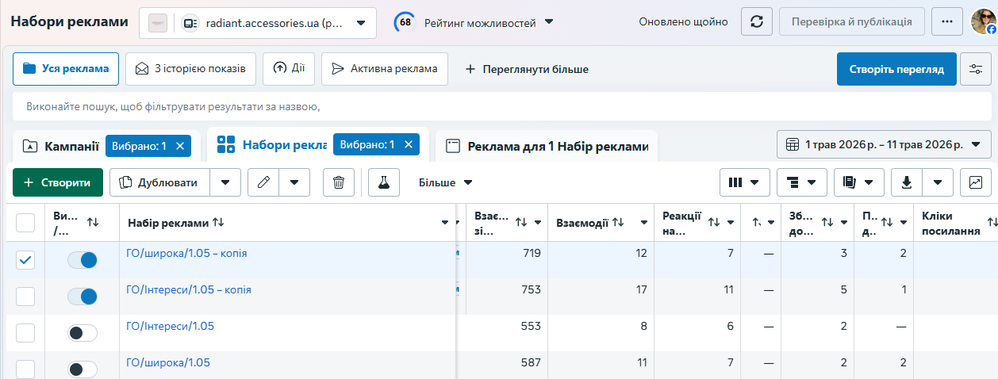Viewport: 998px width, 379px height.
Task: Open the ГО/широка/1.05 ad set link
Action: pyautogui.click(x=168, y=362)
